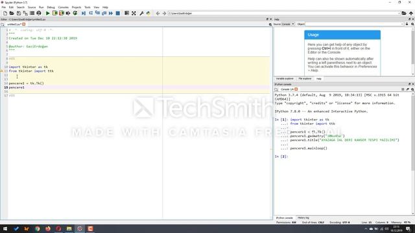Image resolution: width=415 pixels, height=233 pixels.
Task: Step over the current line in debugger
Action: pos(91,13)
